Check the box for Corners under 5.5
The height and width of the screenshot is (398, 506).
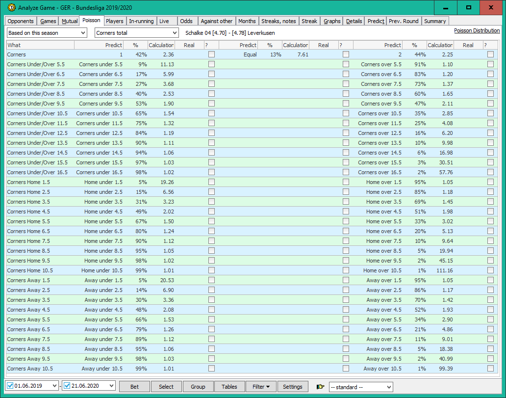tap(211, 64)
